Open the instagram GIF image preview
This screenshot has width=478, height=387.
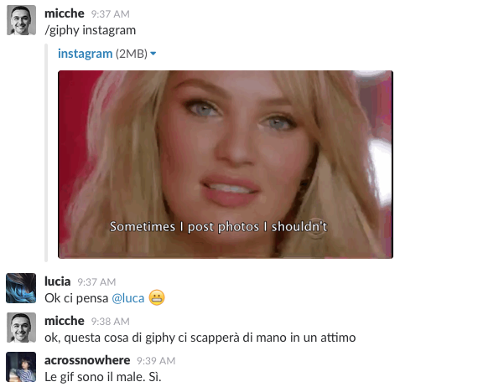pos(226,164)
